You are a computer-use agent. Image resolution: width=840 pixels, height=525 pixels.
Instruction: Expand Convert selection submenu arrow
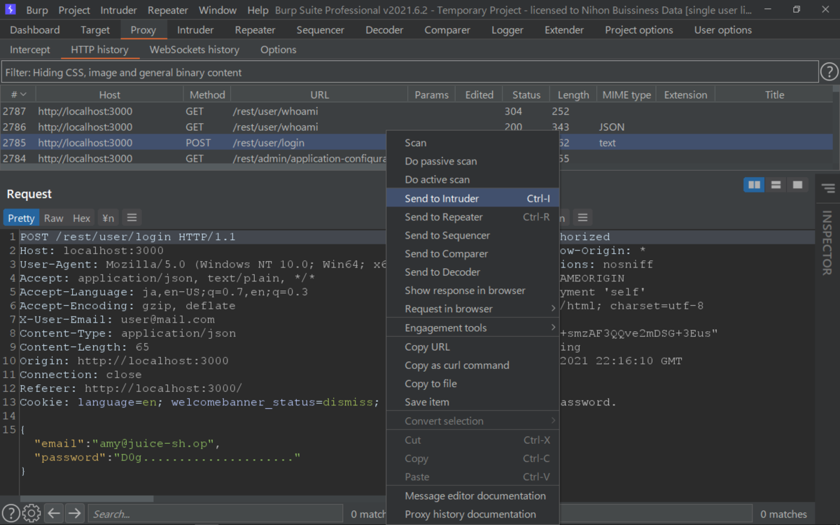coord(553,421)
